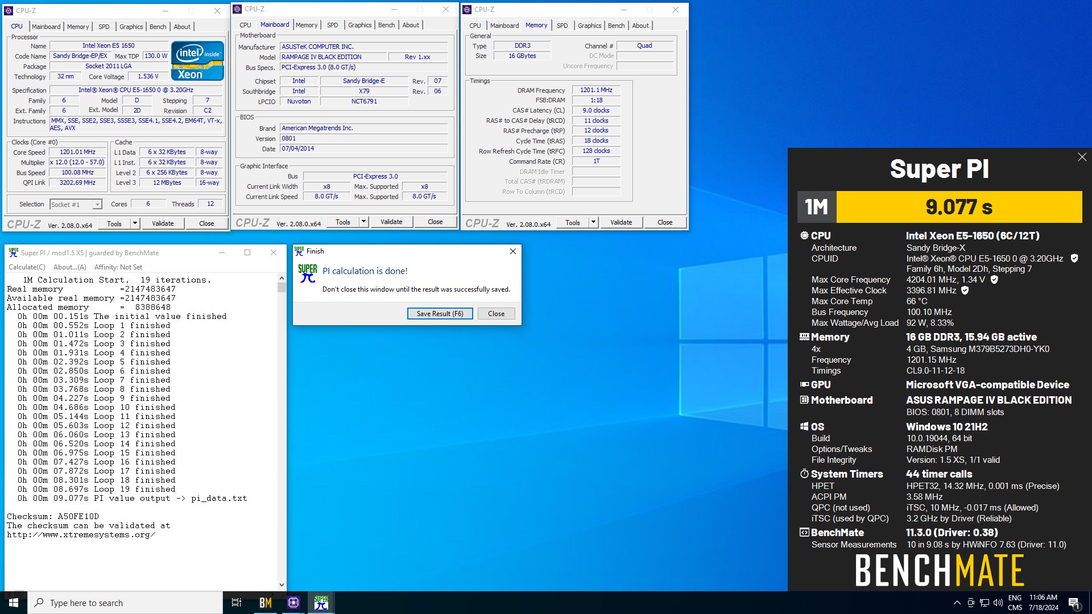
Task: Click Tools button in the CPU-Z CPU window
Action: 114,223
